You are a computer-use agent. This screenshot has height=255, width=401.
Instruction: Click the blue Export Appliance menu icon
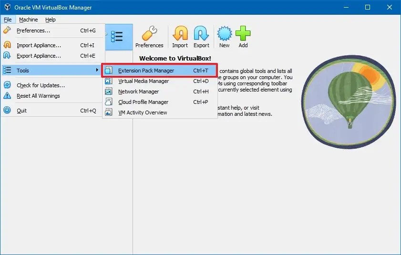[x=7, y=55]
